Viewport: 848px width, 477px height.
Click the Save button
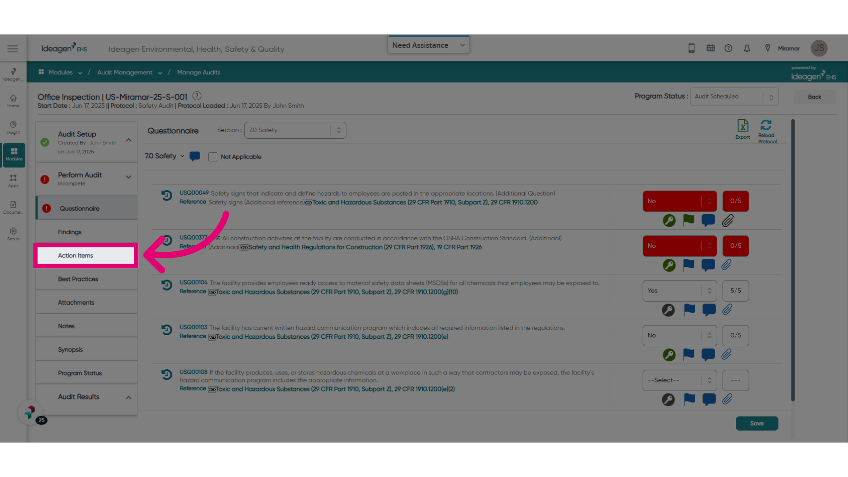click(757, 424)
